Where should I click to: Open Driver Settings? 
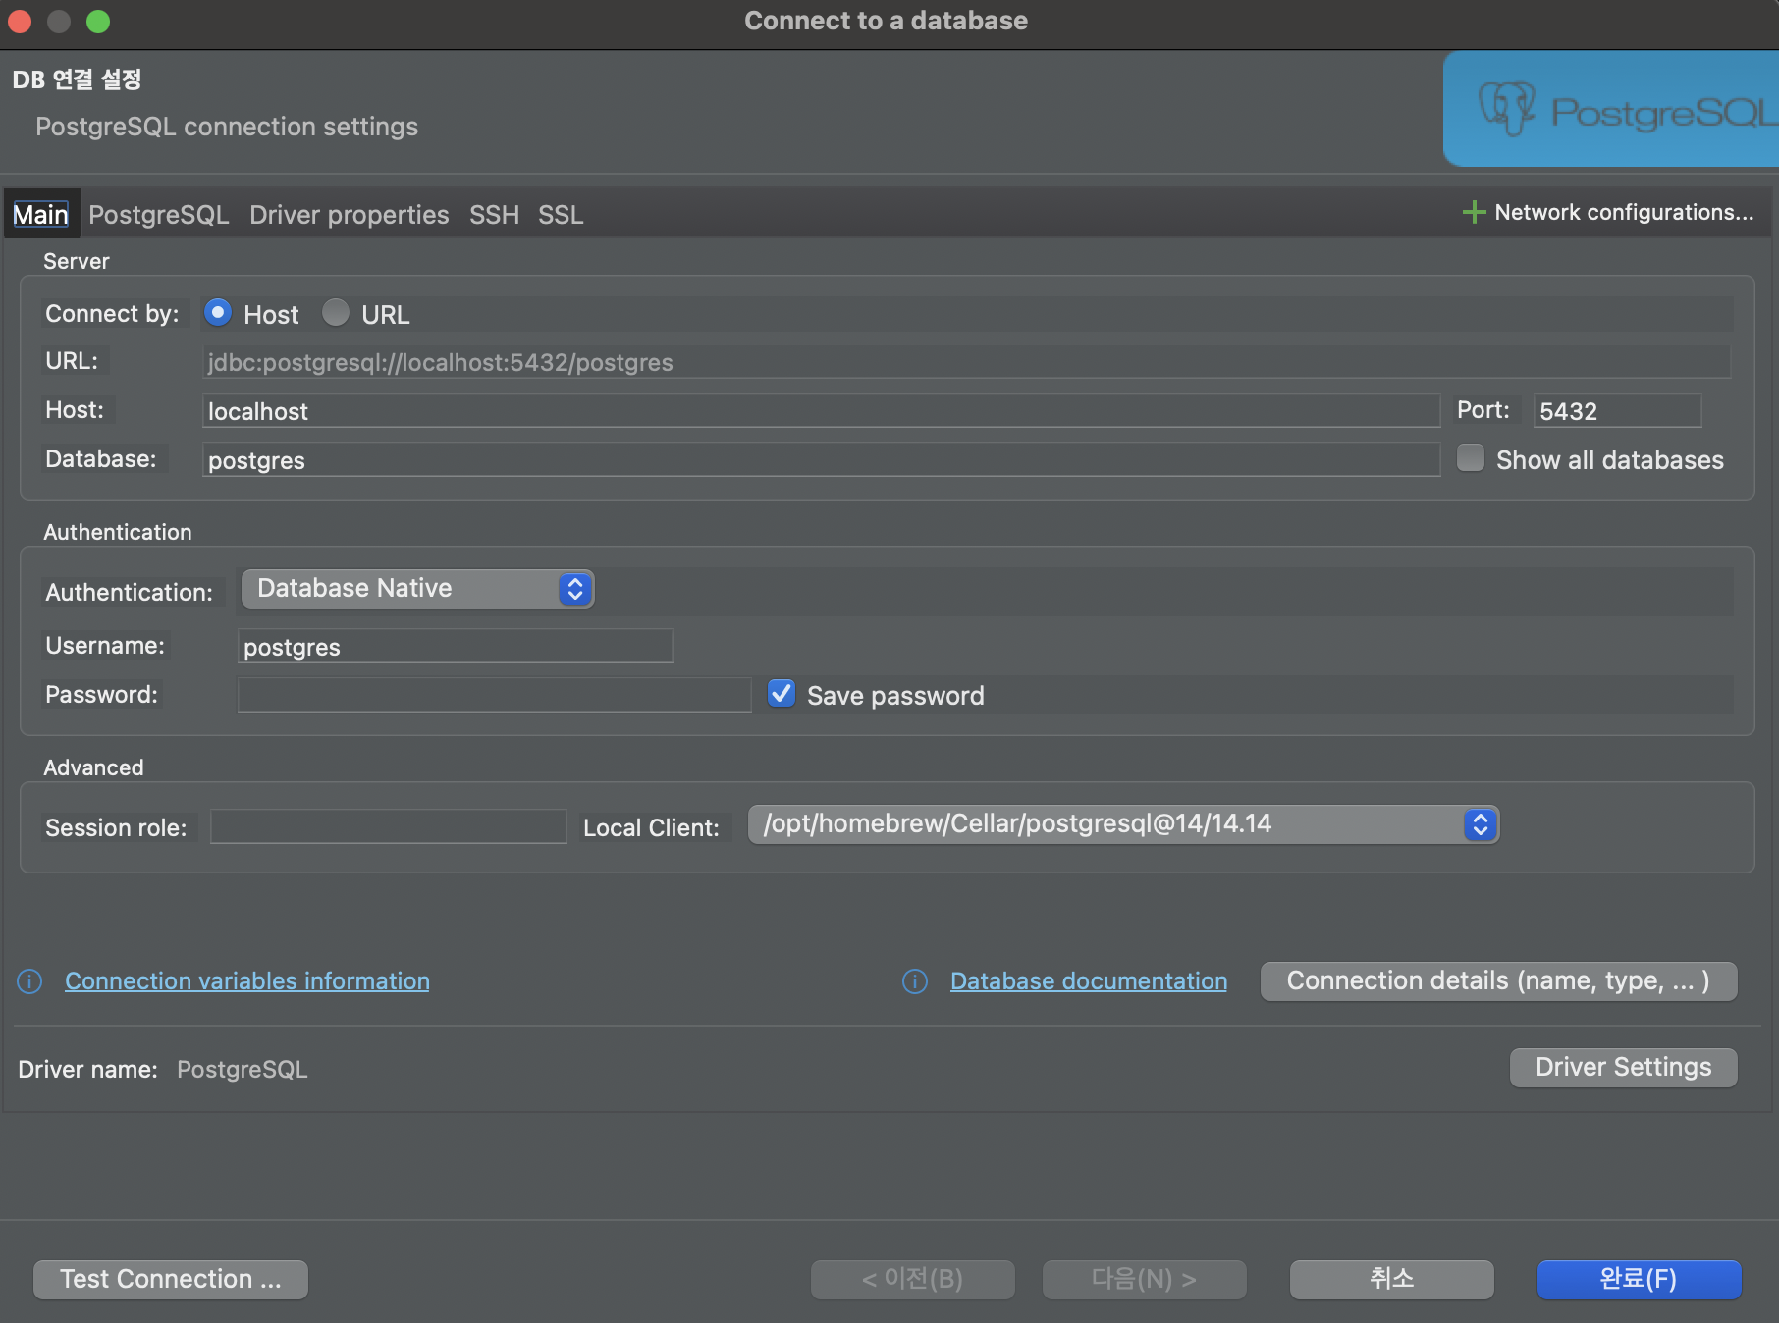click(1623, 1068)
